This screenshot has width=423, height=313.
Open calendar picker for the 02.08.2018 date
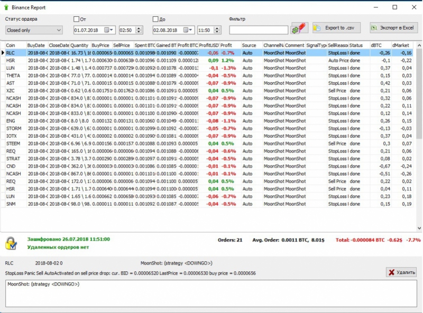pos(188,30)
